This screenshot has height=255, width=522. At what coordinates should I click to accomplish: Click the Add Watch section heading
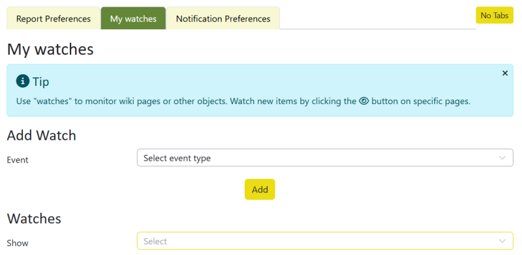click(x=42, y=135)
